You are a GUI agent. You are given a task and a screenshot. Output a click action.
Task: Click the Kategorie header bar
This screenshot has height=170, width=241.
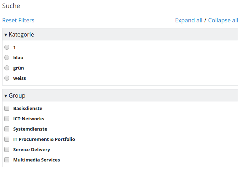tap(120, 34)
